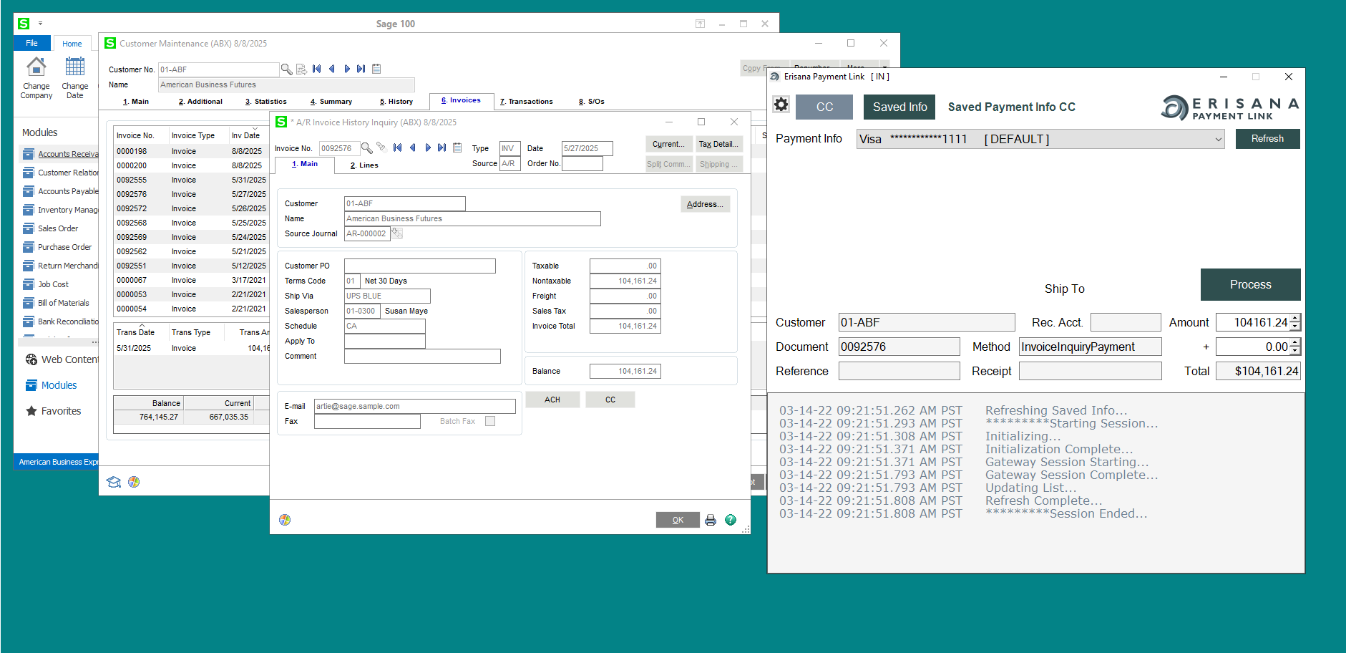Open the Sage 100 File menu

click(x=31, y=43)
